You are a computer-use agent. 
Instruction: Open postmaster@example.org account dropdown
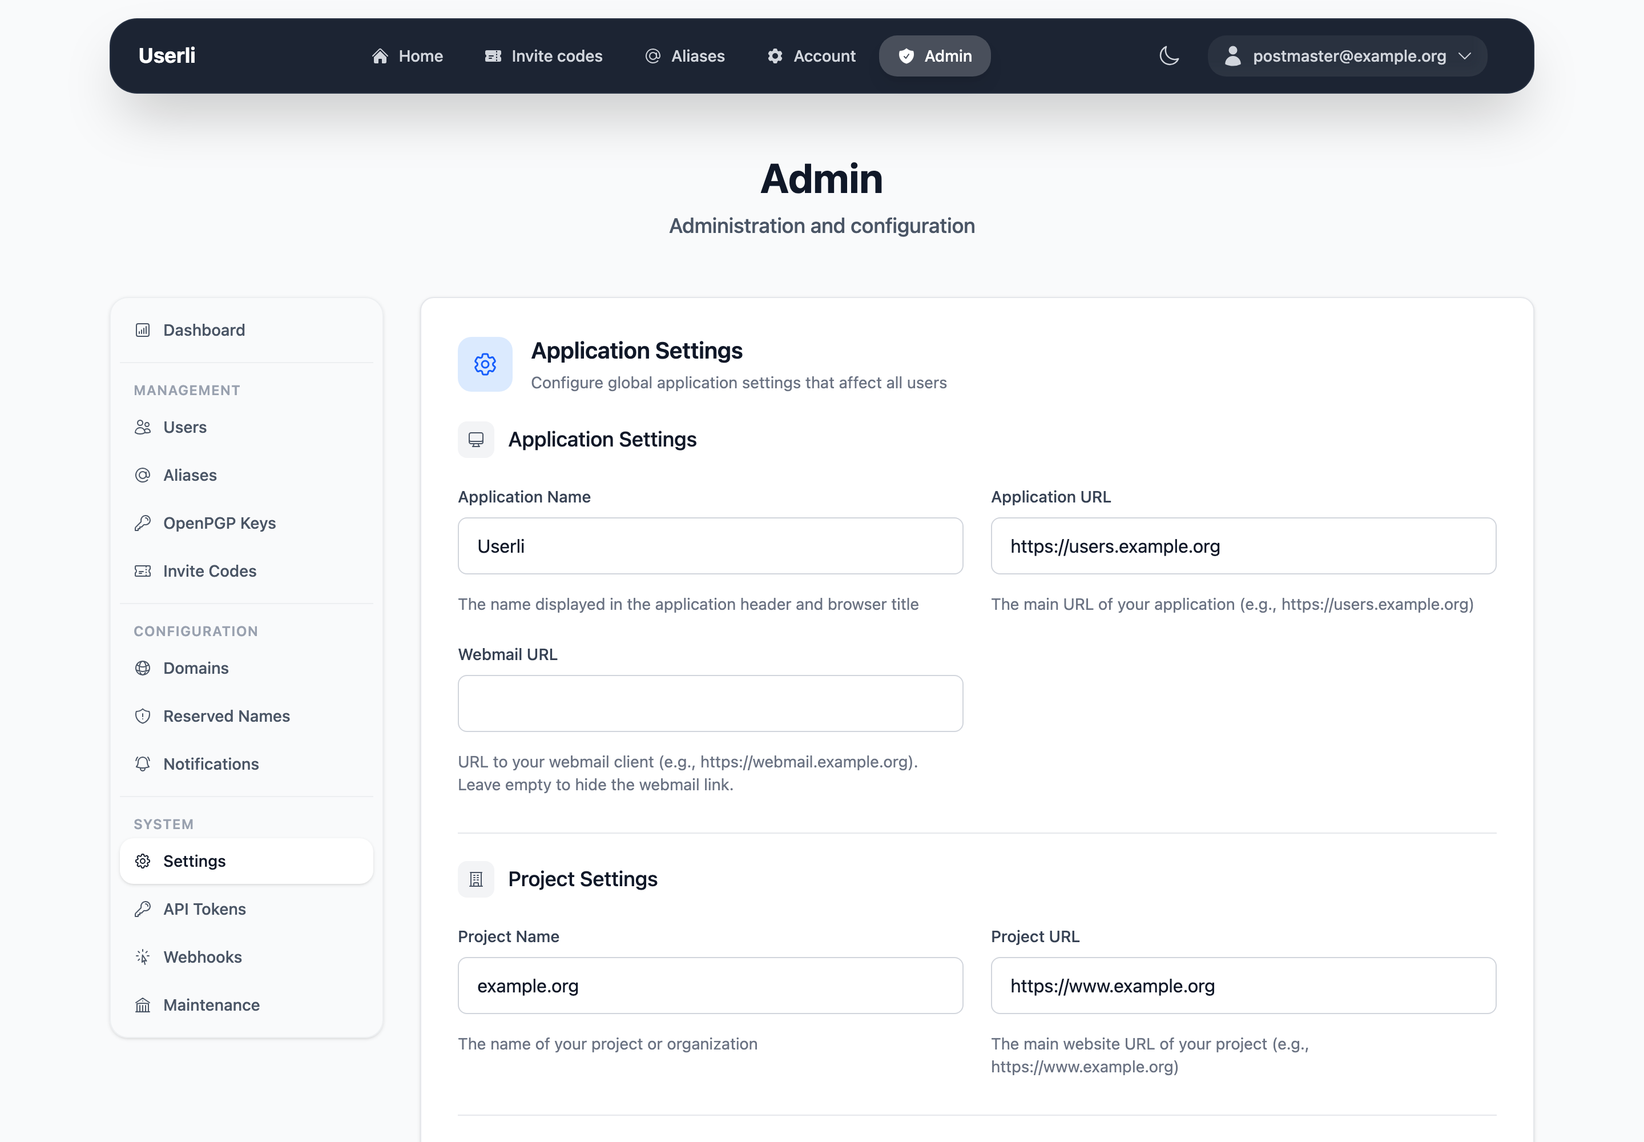tap(1347, 56)
